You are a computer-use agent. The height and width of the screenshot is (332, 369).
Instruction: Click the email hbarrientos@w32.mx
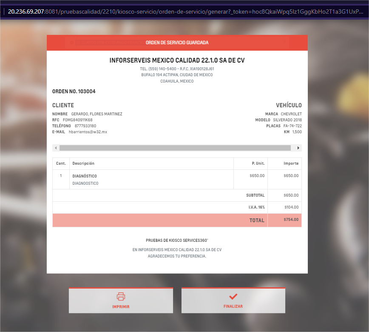point(88,132)
